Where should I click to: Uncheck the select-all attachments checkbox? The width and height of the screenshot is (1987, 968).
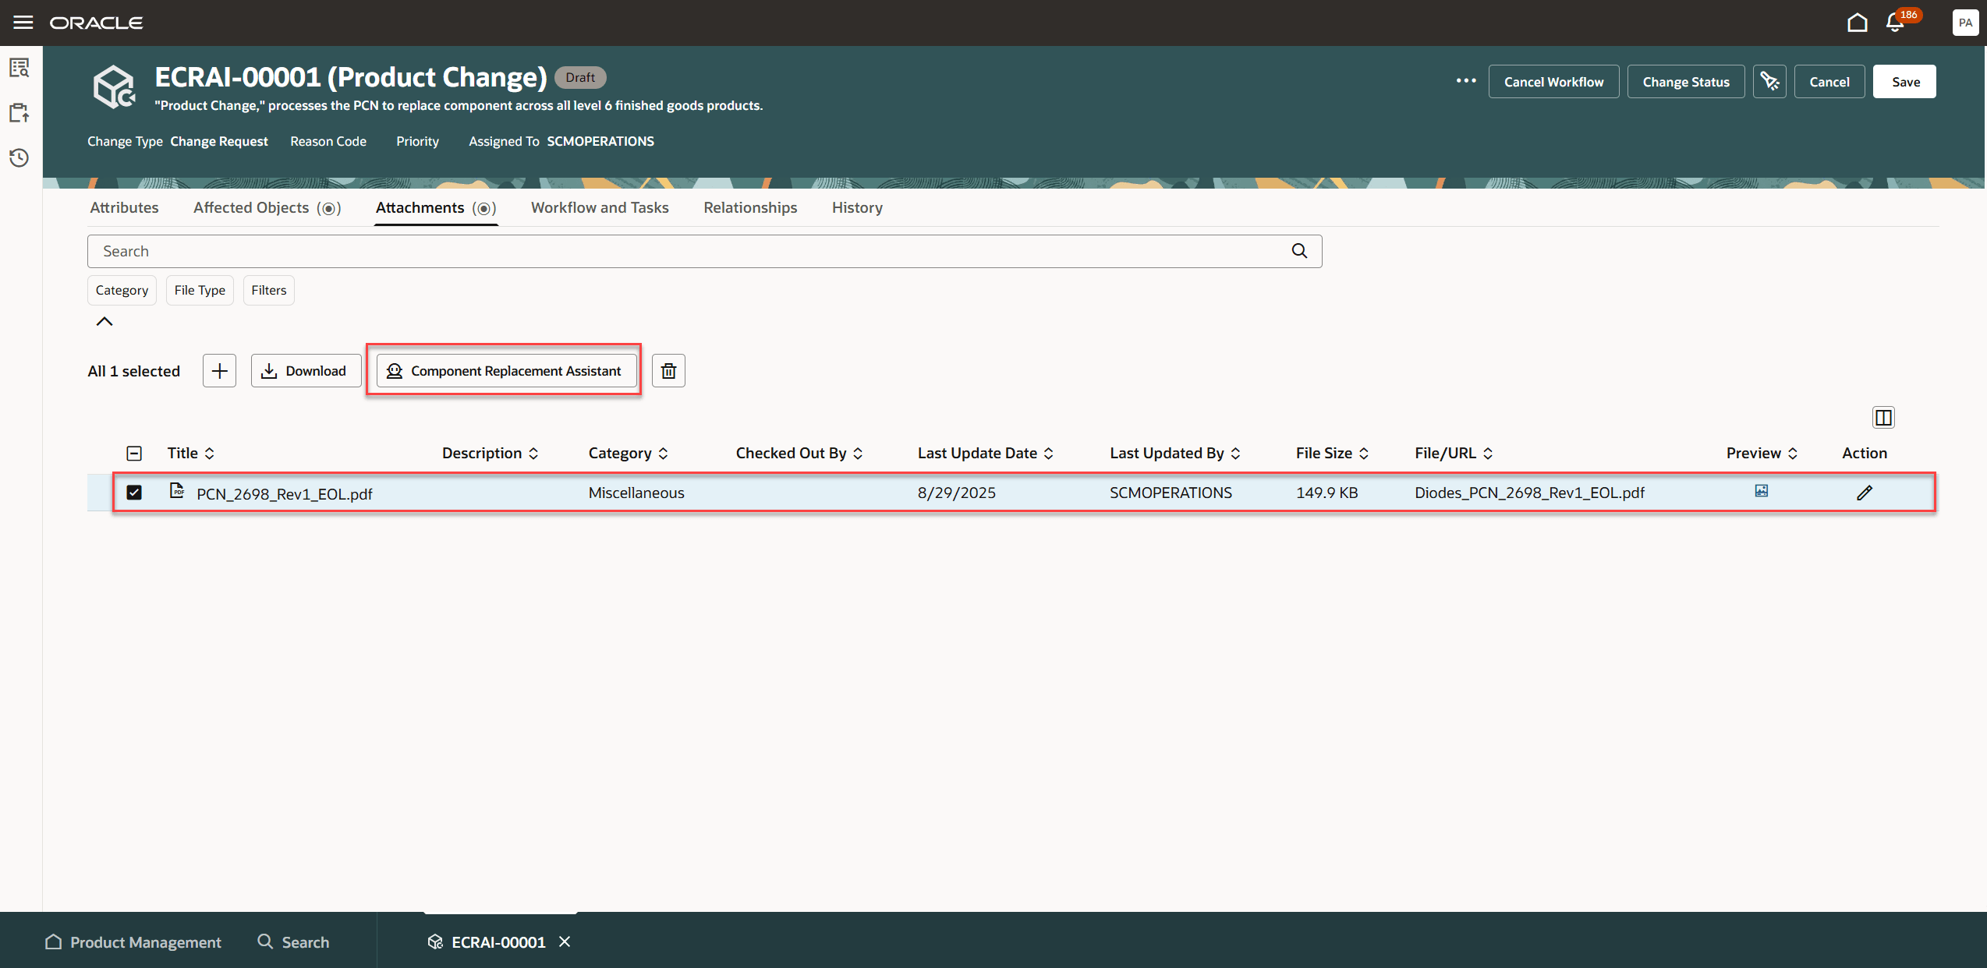tap(134, 453)
